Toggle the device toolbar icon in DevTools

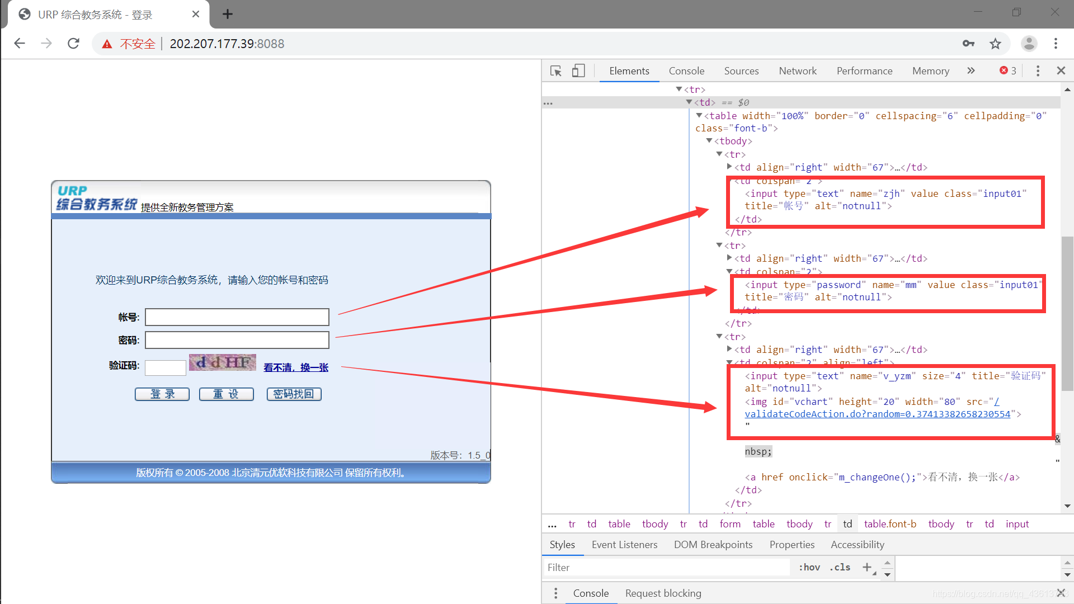[x=578, y=71]
